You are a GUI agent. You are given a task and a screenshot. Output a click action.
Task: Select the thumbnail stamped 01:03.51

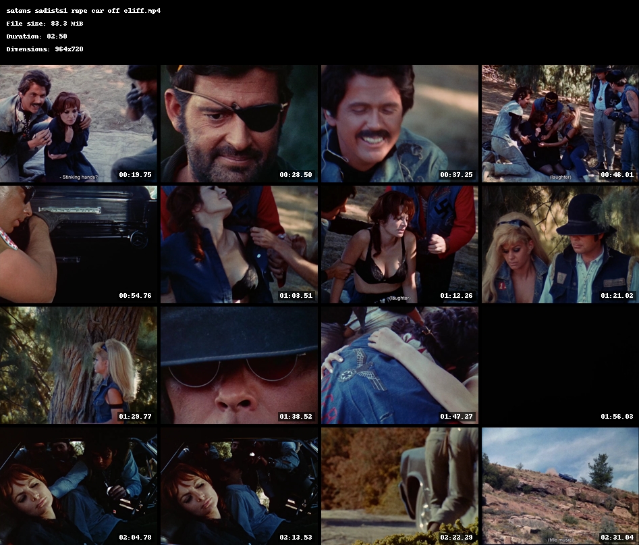click(x=239, y=244)
